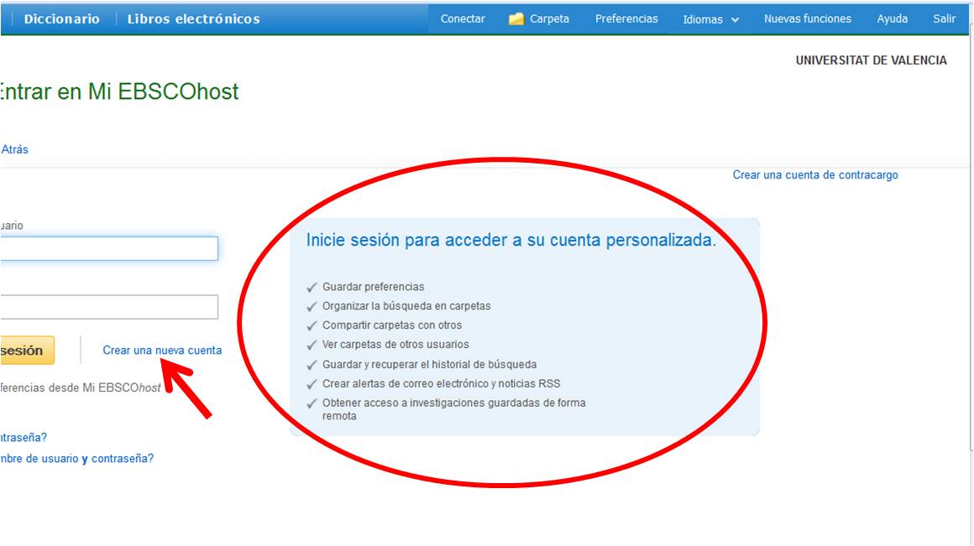Viewport: 974px width, 546px height.
Task: Open Nuevas funciones link
Action: pyautogui.click(x=808, y=18)
